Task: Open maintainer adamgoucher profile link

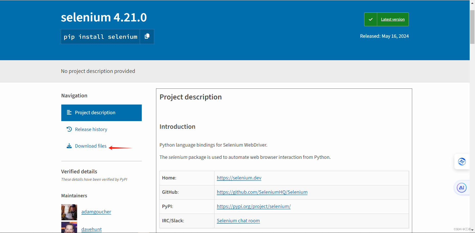Action: 96,212
